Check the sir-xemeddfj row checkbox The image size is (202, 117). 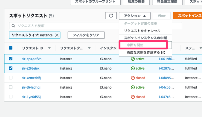pos(11,78)
